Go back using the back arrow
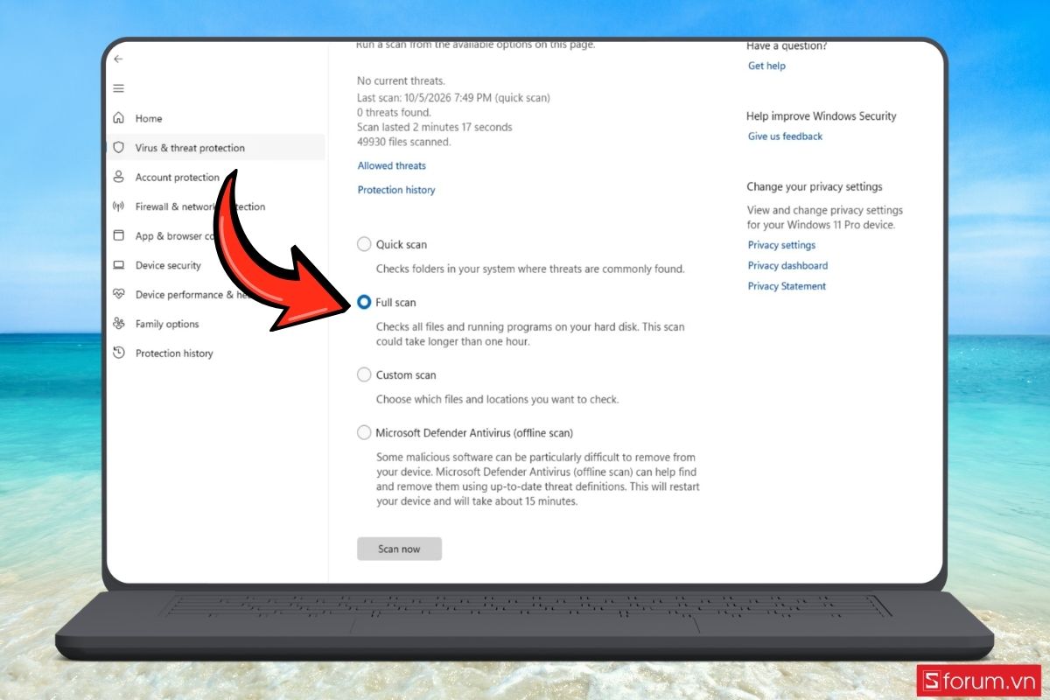 click(x=118, y=59)
